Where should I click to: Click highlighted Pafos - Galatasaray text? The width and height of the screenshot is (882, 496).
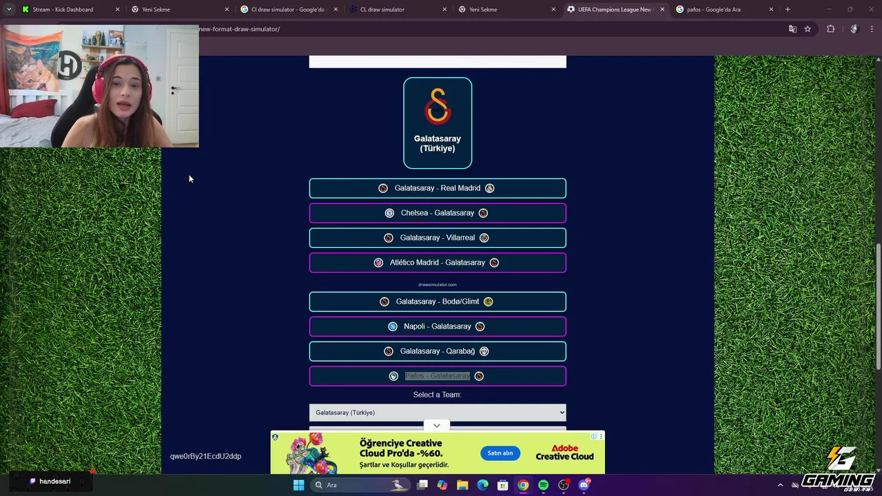(438, 376)
